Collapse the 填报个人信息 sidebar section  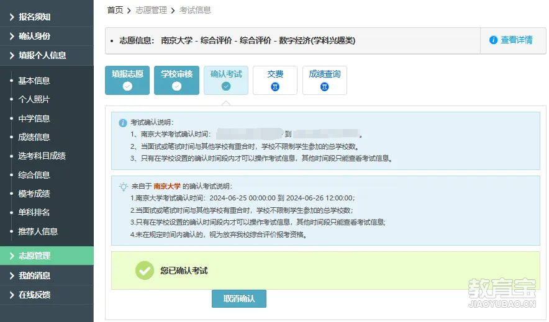tap(47, 55)
